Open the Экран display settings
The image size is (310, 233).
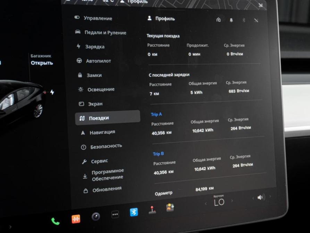[91, 104]
